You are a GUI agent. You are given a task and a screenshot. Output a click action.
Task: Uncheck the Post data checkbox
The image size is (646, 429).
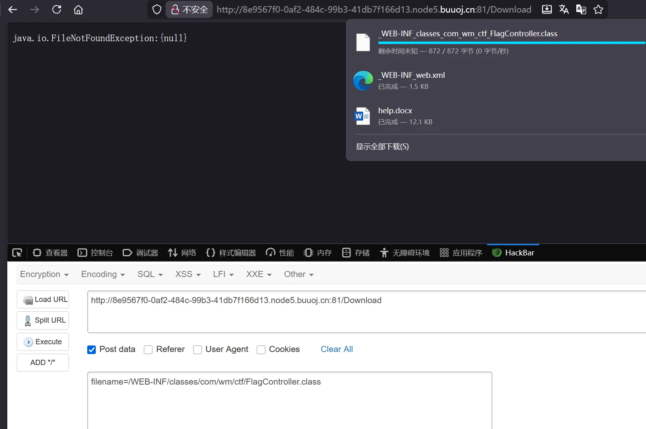pyautogui.click(x=92, y=350)
